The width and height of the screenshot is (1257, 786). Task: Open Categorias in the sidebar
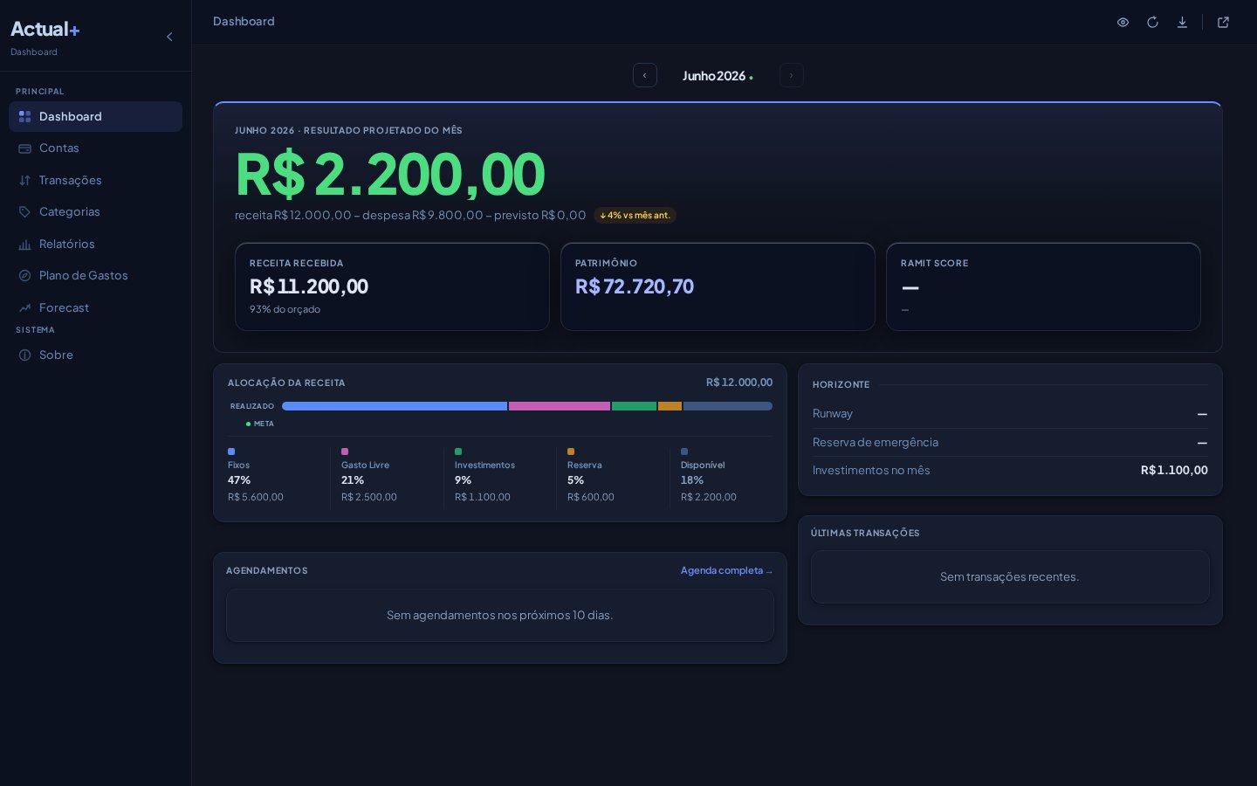click(95, 212)
